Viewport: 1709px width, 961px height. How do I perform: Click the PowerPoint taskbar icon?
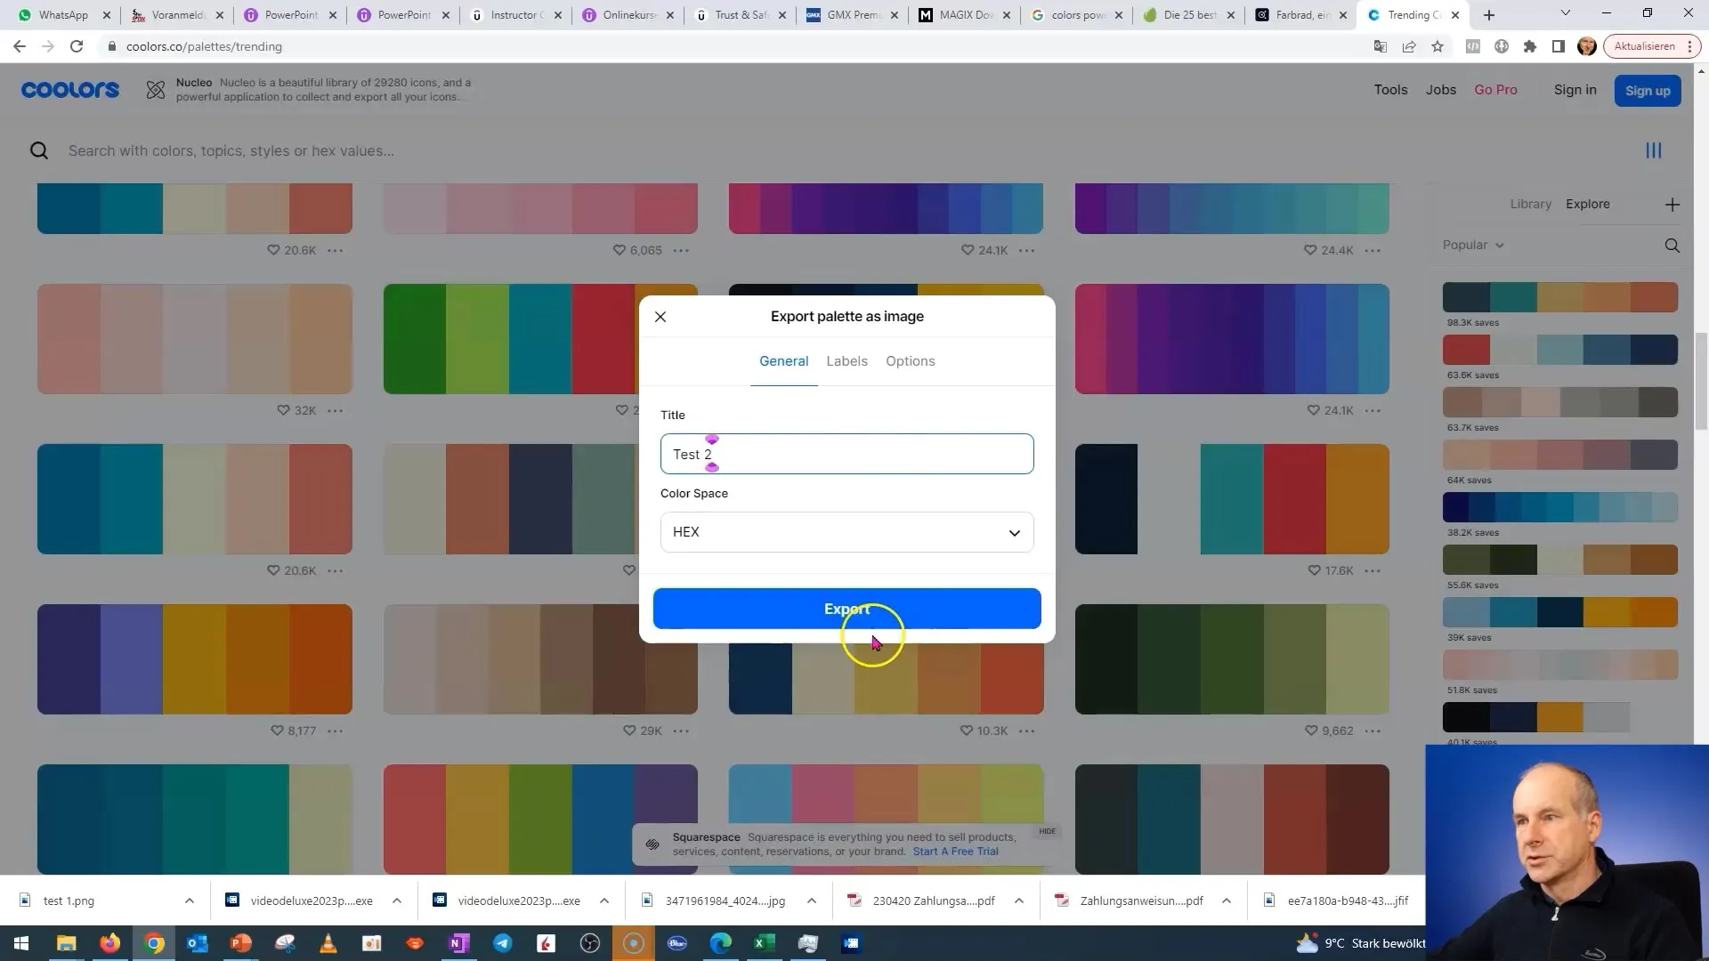(242, 942)
